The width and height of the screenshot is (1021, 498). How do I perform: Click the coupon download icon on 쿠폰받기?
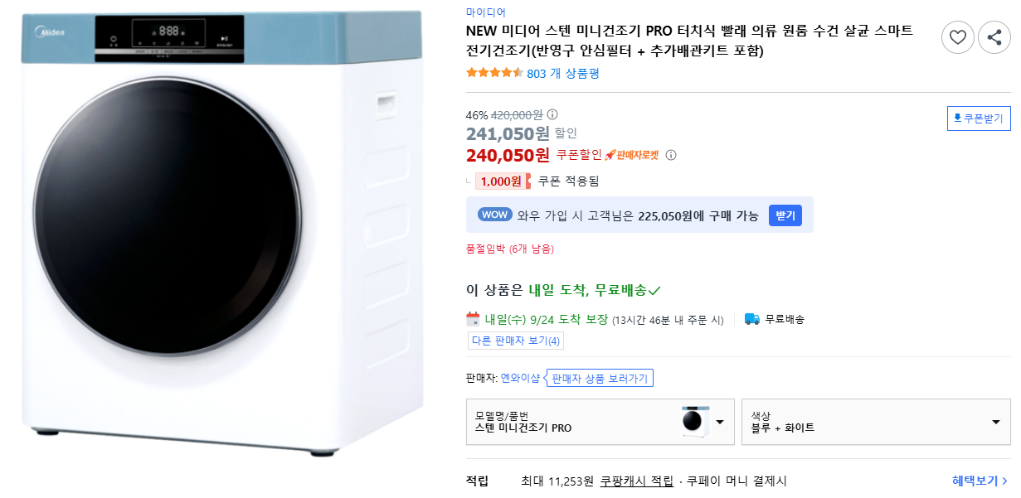coord(958,118)
